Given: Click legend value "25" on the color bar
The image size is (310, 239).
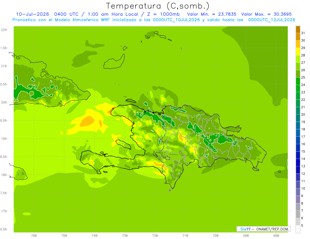Looking at the screenshot, I should click(303, 77).
